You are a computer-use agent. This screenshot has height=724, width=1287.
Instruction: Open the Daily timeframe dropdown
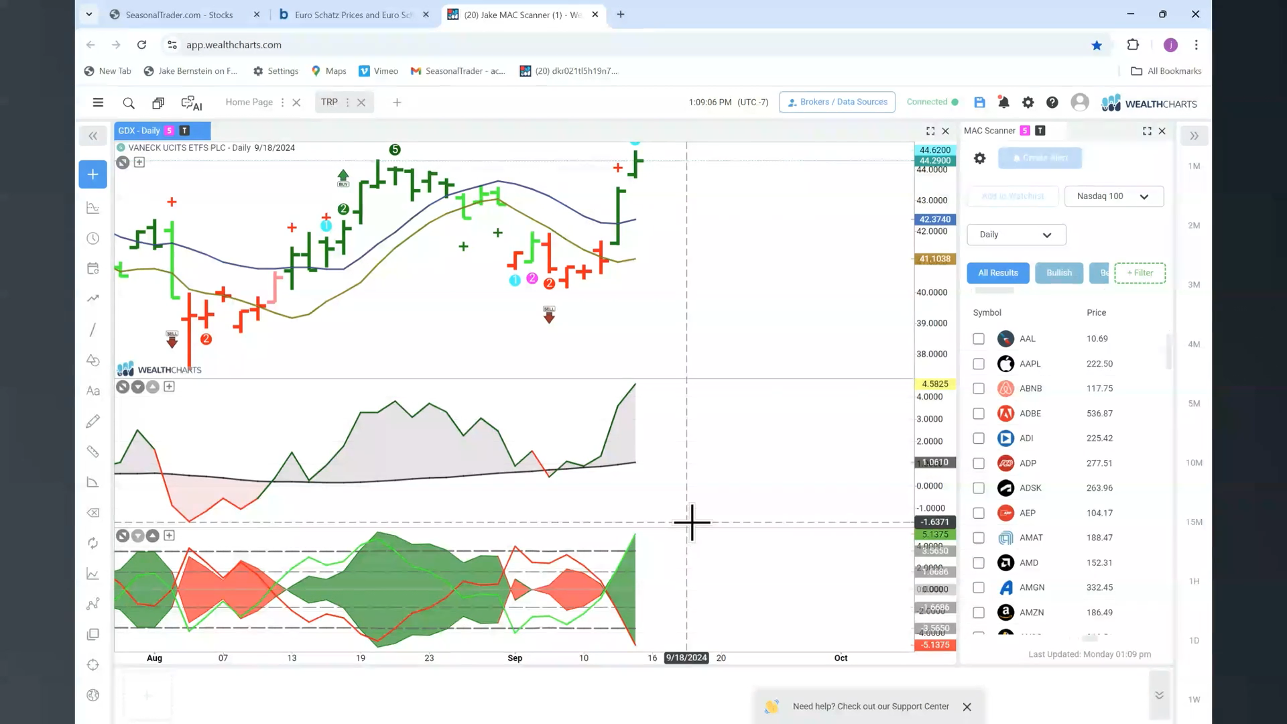coord(1016,235)
